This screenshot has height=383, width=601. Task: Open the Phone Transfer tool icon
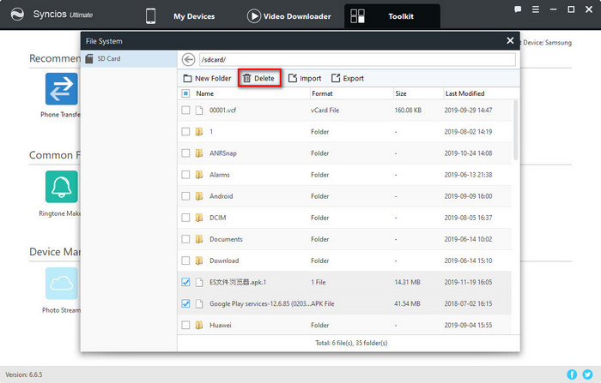click(61, 89)
